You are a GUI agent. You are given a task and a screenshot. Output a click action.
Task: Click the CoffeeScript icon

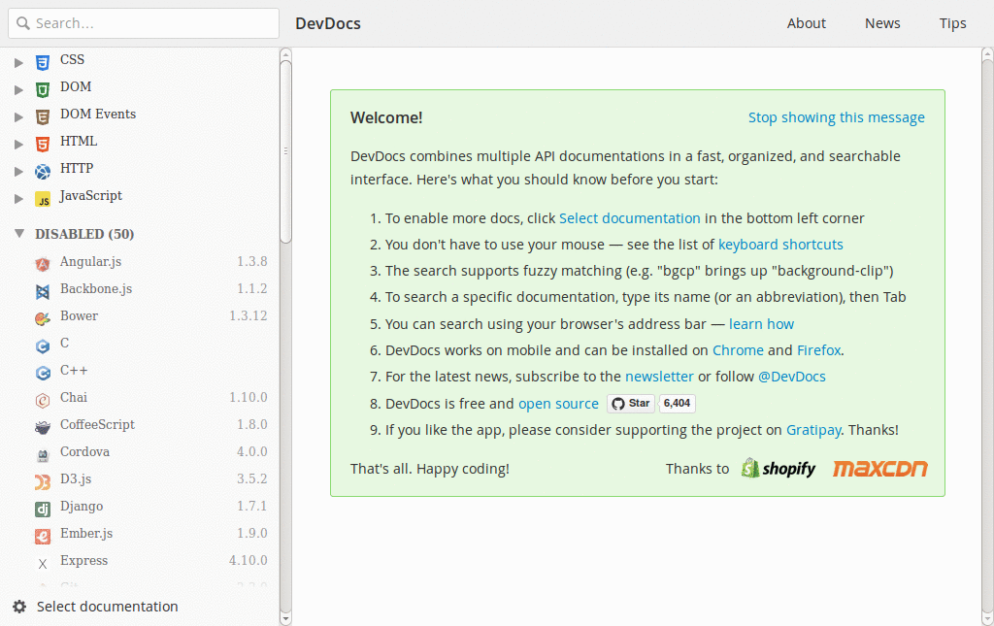[43, 428]
